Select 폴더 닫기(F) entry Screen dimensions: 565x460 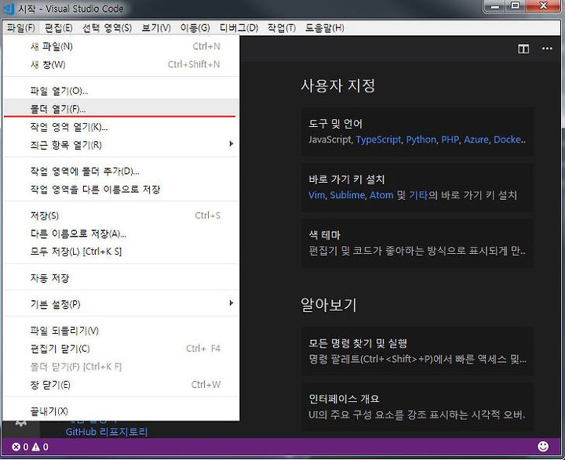click(121, 367)
